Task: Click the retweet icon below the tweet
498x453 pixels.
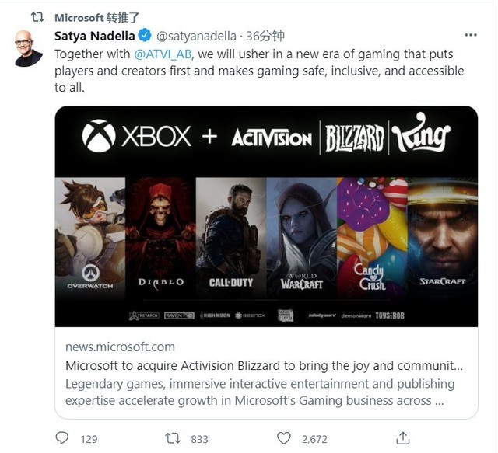Action: point(175,438)
